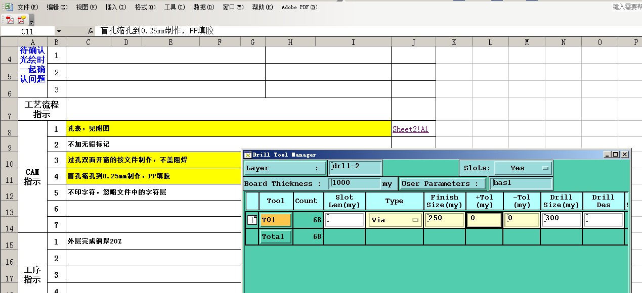Click the Tool column header
Image resolution: width=642 pixels, height=293 pixels.
pyautogui.click(x=276, y=201)
